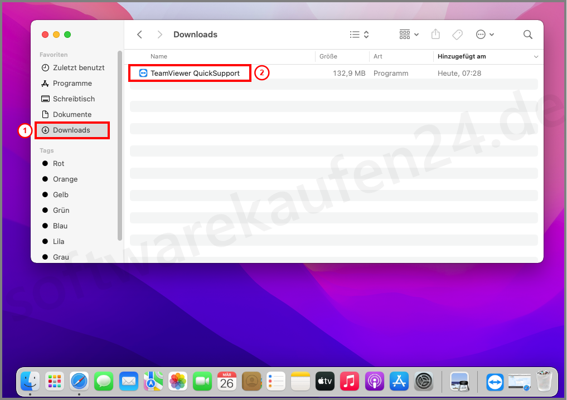Open Messages from the Dock
The width and height of the screenshot is (567, 400).
click(x=104, y=381)
